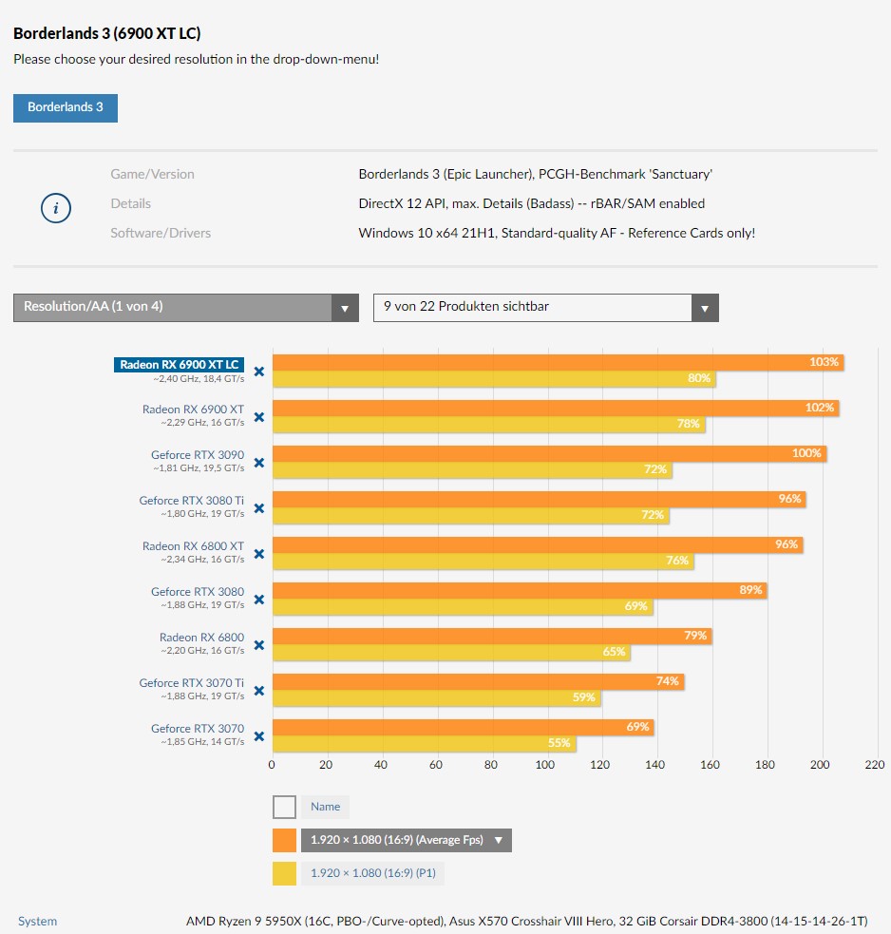Remove Geforce RTX 3090 from chart

coord(258,463)
